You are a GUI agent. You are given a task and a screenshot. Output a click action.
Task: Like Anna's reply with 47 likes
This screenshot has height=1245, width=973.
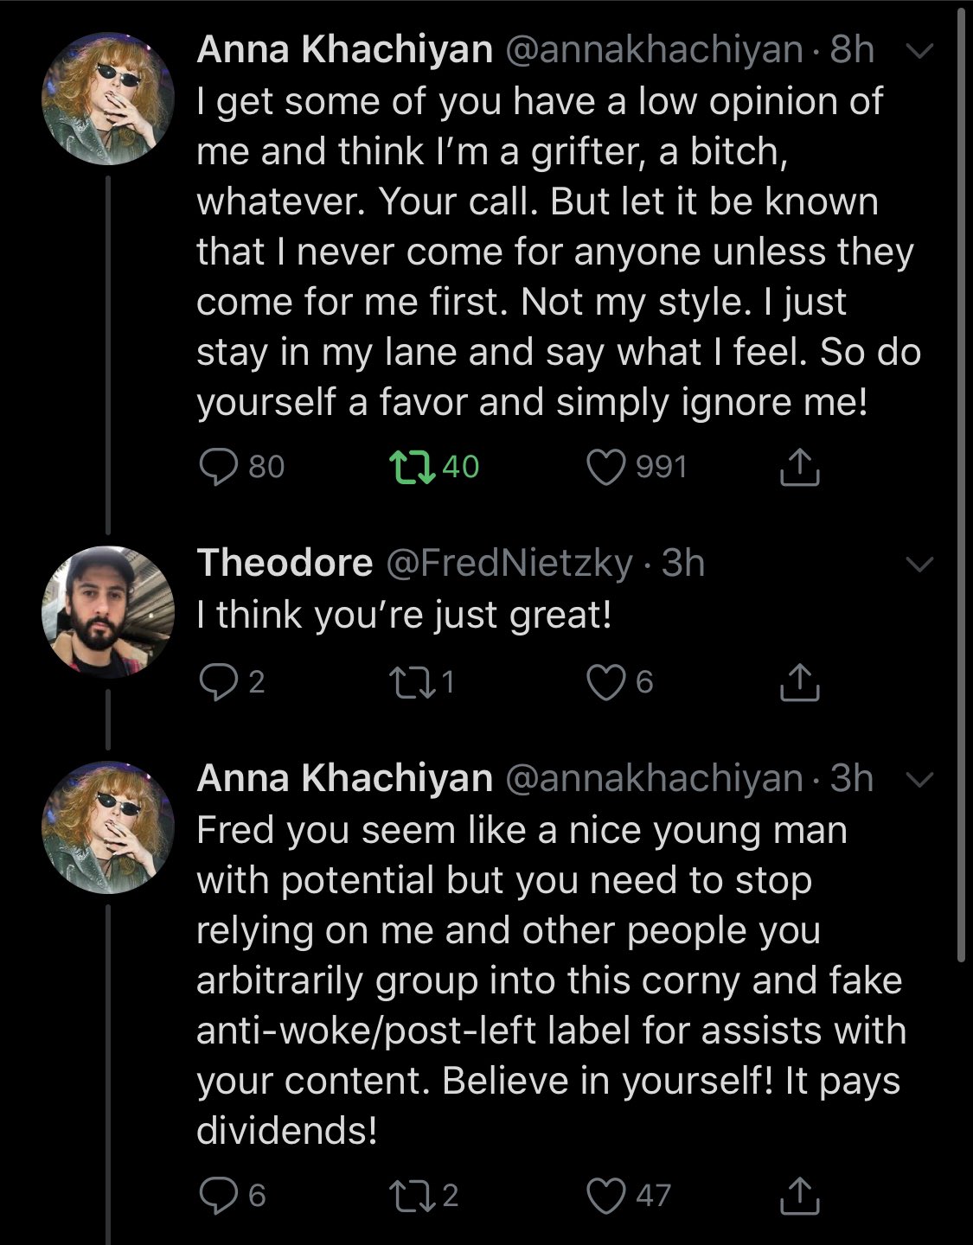point(605,1195)
